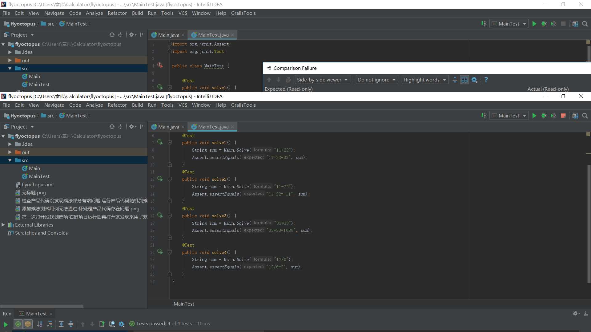Collapse flyoctopus root in back window

click(x=3, y=44)
